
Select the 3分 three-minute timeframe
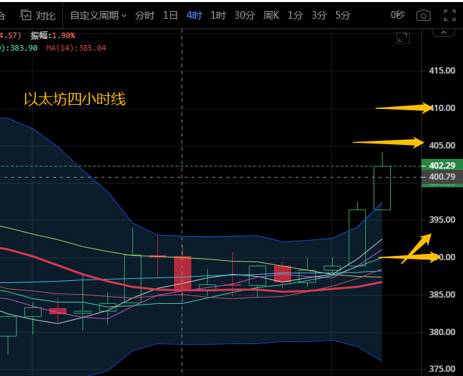coord(319,15)
